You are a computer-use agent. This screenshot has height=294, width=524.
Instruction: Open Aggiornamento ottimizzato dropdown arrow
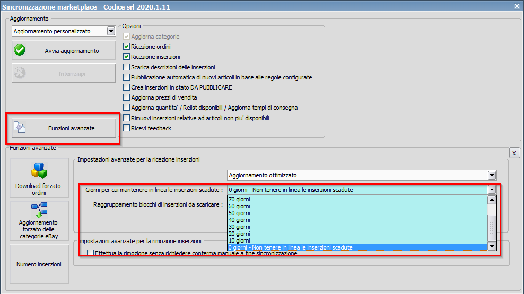[x=492, y=175]
